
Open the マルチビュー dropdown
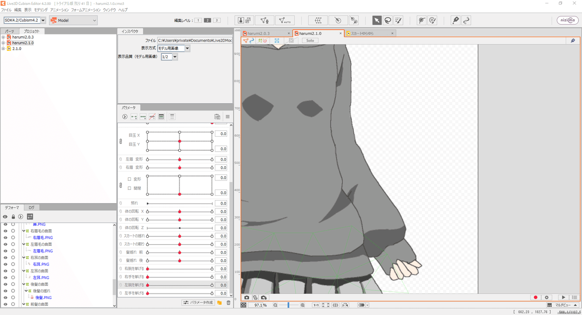click(x=562, y=305)
